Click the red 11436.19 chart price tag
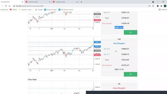 tap(97, 20)
